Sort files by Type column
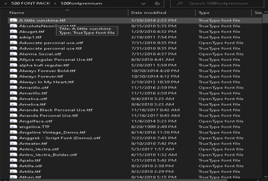 point(204,13)
